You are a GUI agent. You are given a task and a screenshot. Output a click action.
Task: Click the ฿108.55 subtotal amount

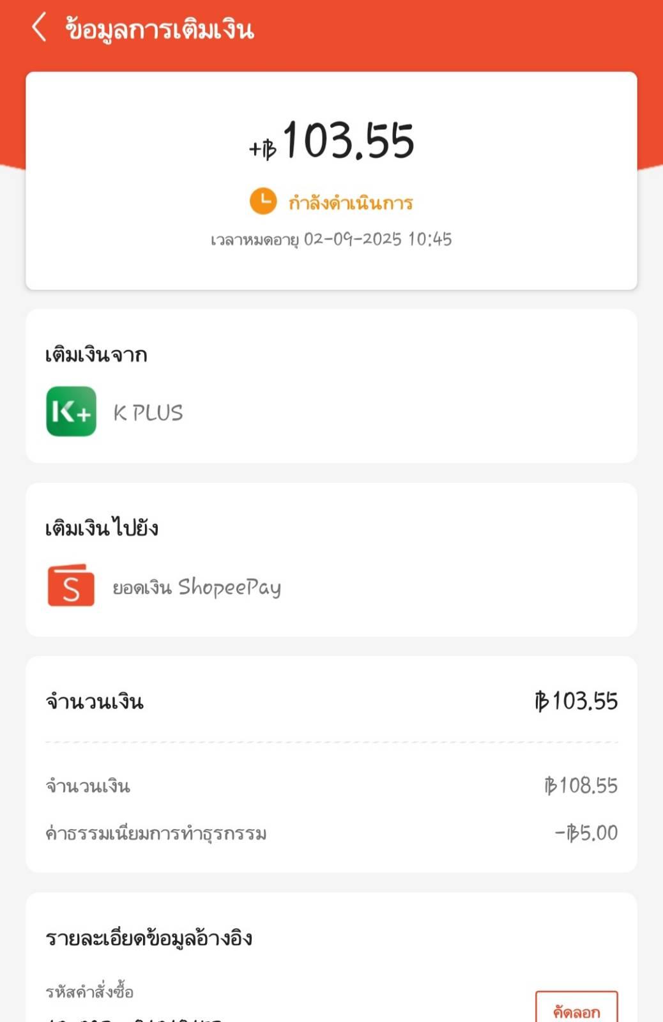click(x=581, y=785)
